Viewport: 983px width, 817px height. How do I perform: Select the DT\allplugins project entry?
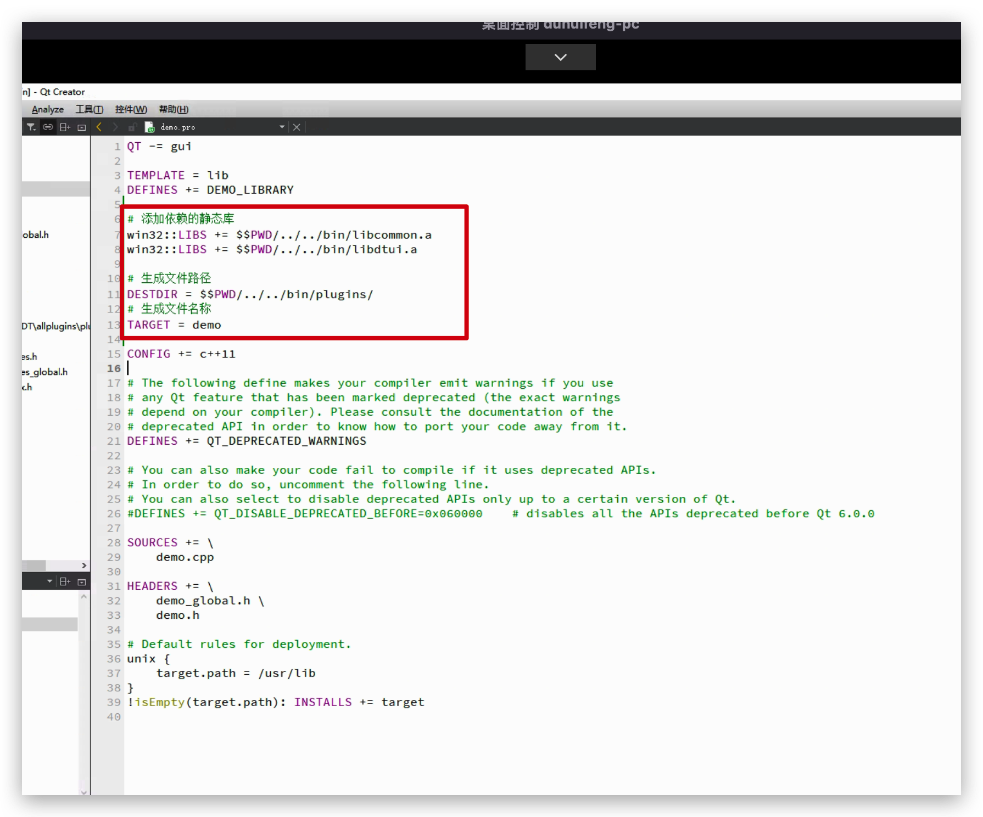[x=56, y=326]
